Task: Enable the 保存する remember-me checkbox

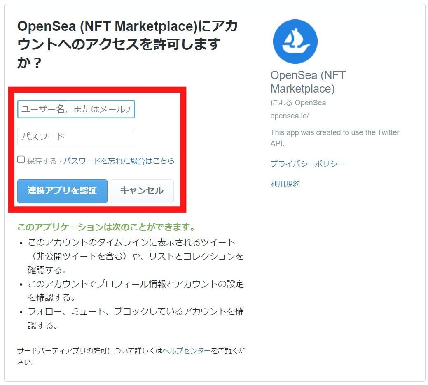Action: pyautogui.click(x=21, y=160)
